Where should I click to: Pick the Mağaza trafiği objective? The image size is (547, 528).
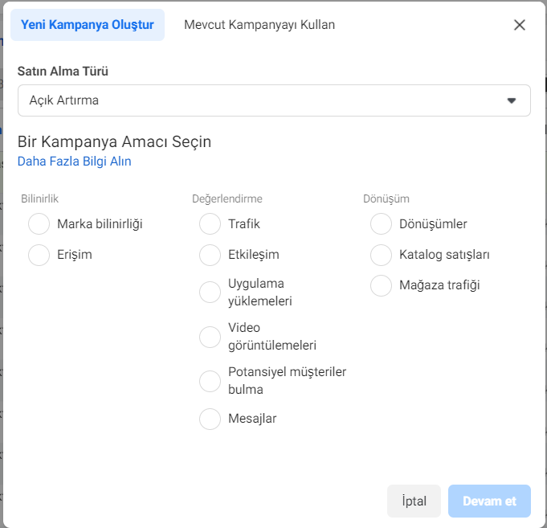[x=382, y=285]
